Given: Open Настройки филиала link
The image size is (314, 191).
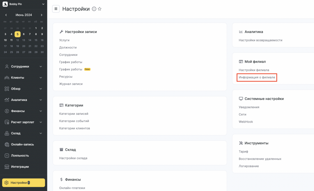Looking at the screenshot, I should tap(254, 70).
